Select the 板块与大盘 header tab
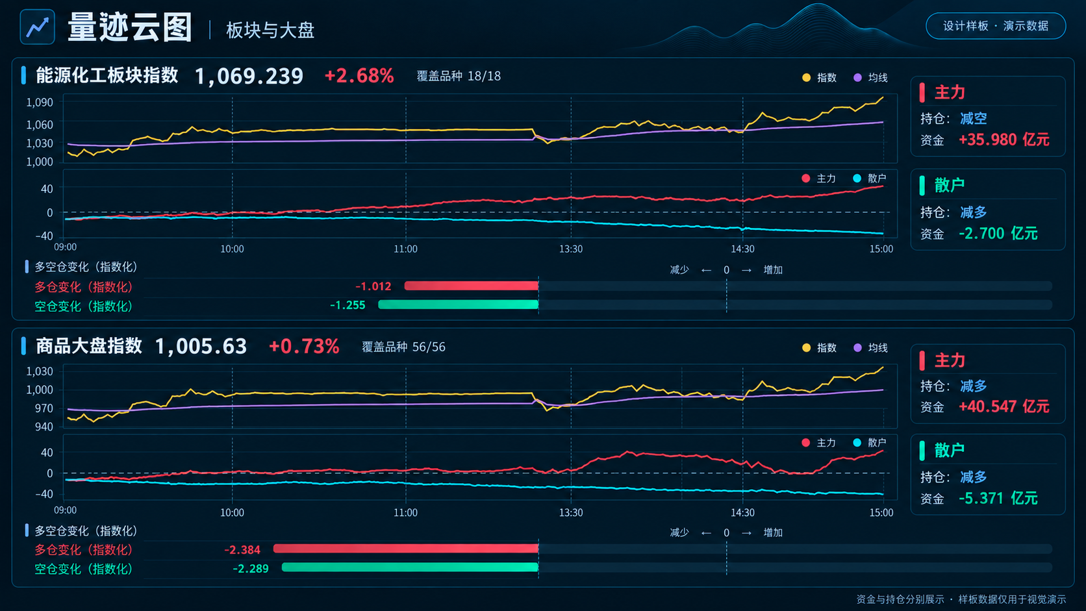1086x611 pixels. (270, 30)
